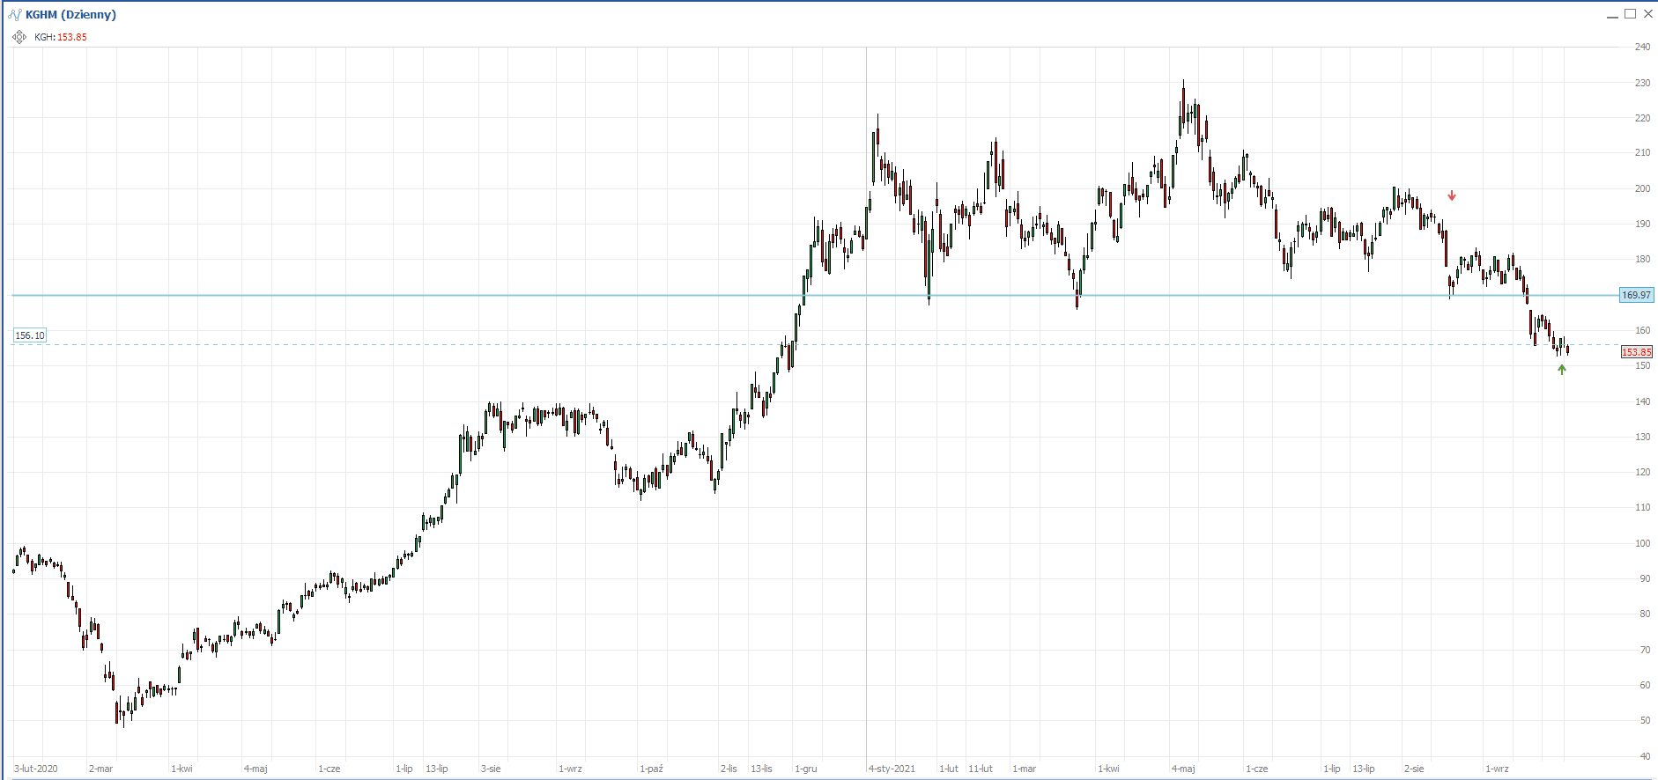Click the 100 price axis label
1658x780 pixels.
coord(1642,543)
